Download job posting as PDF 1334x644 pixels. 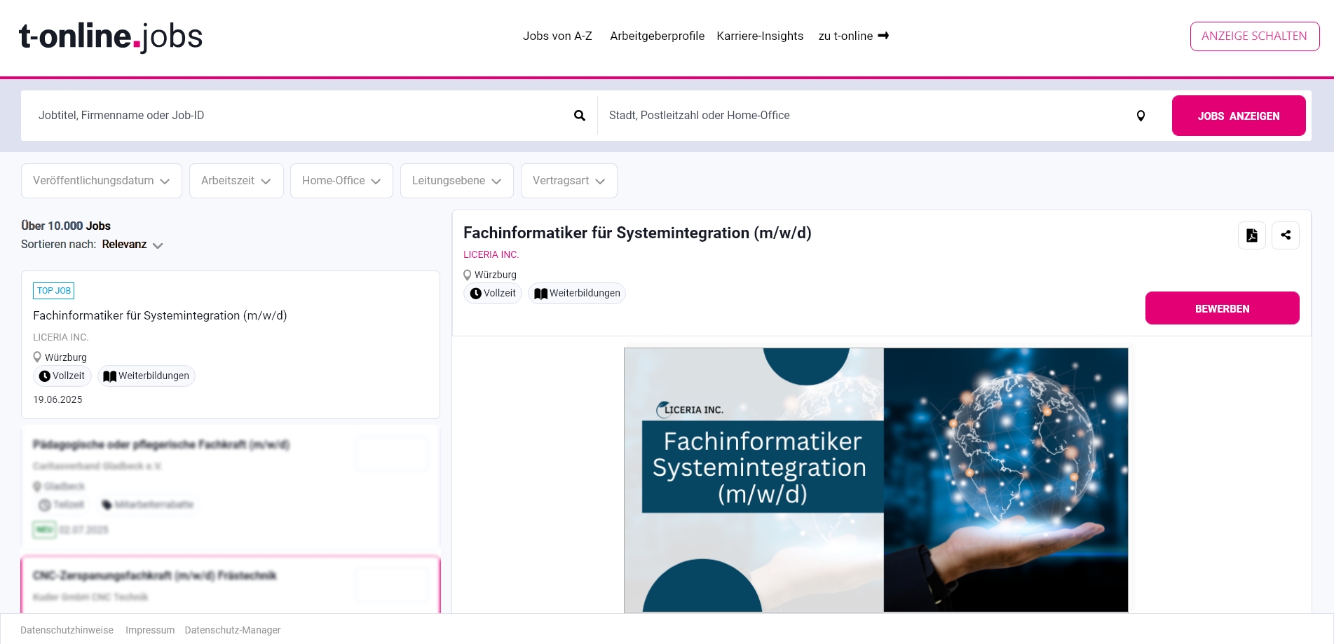coord(1252,235)
